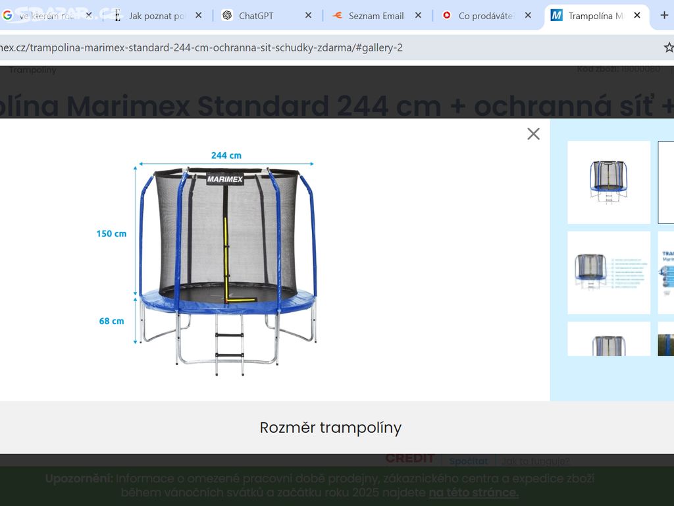Click the Google favicon on first tab
Screen dimensions: 674x506
point(7,16)
